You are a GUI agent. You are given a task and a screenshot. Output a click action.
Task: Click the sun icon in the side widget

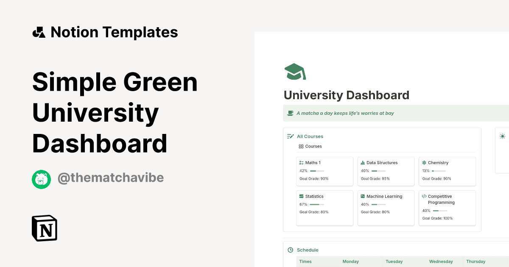[x=502, y=136]
